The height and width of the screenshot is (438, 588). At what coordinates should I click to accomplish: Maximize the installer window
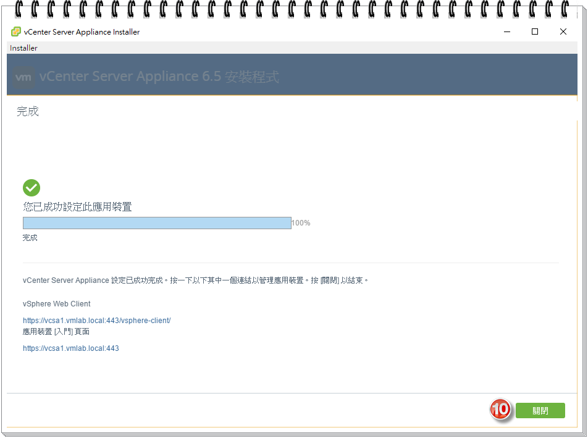[x=535, y=32]
